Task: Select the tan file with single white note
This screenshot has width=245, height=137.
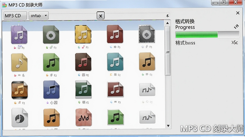Action: click(x=19, y=62)
